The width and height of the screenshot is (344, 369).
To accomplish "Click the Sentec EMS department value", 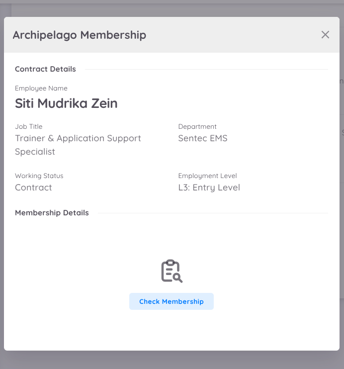I will click(x=203, y=138).
